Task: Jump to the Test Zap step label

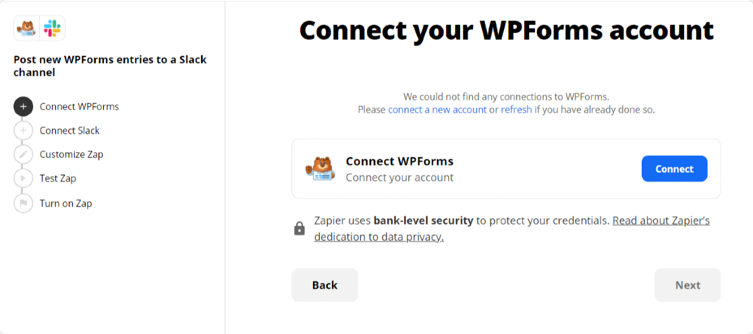Action: click(x=57, y=179)
